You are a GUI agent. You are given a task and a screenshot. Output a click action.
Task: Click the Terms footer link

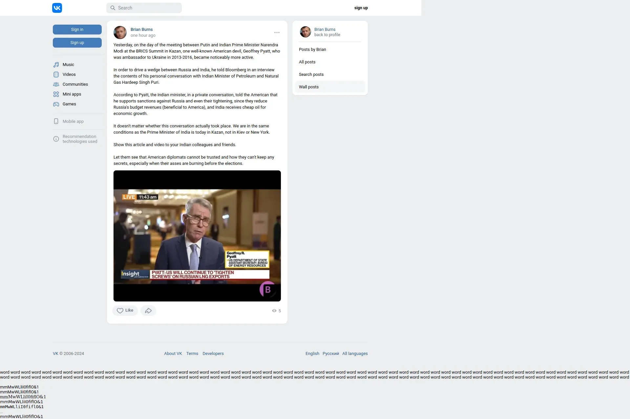click(x=192, y=354)
